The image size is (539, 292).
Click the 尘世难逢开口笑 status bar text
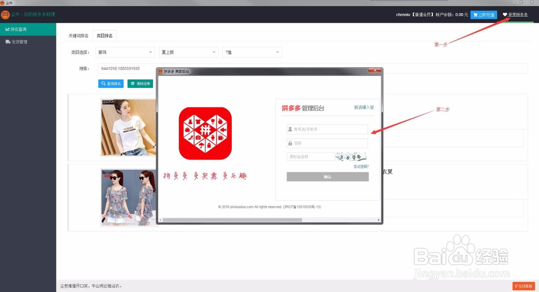click(x=91, y=286)
